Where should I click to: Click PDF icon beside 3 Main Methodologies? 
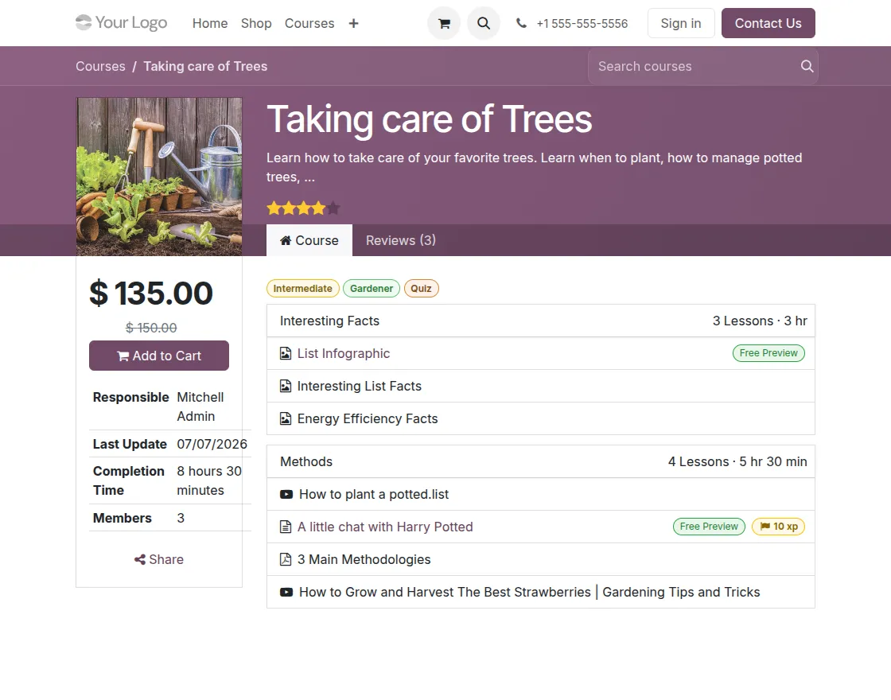click(x=286, y=560)
